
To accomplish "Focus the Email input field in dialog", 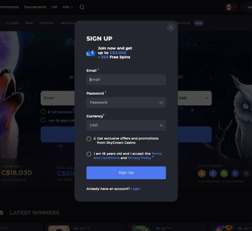I will [x=126, y=80].
